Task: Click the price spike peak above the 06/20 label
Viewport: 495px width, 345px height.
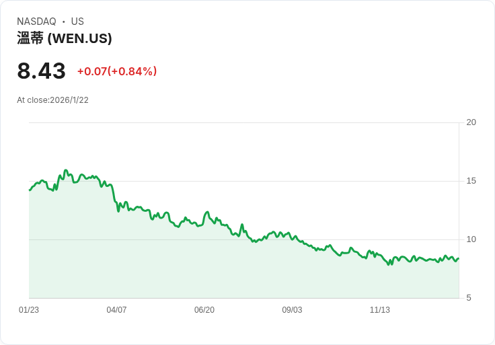Action: (207, 212)
